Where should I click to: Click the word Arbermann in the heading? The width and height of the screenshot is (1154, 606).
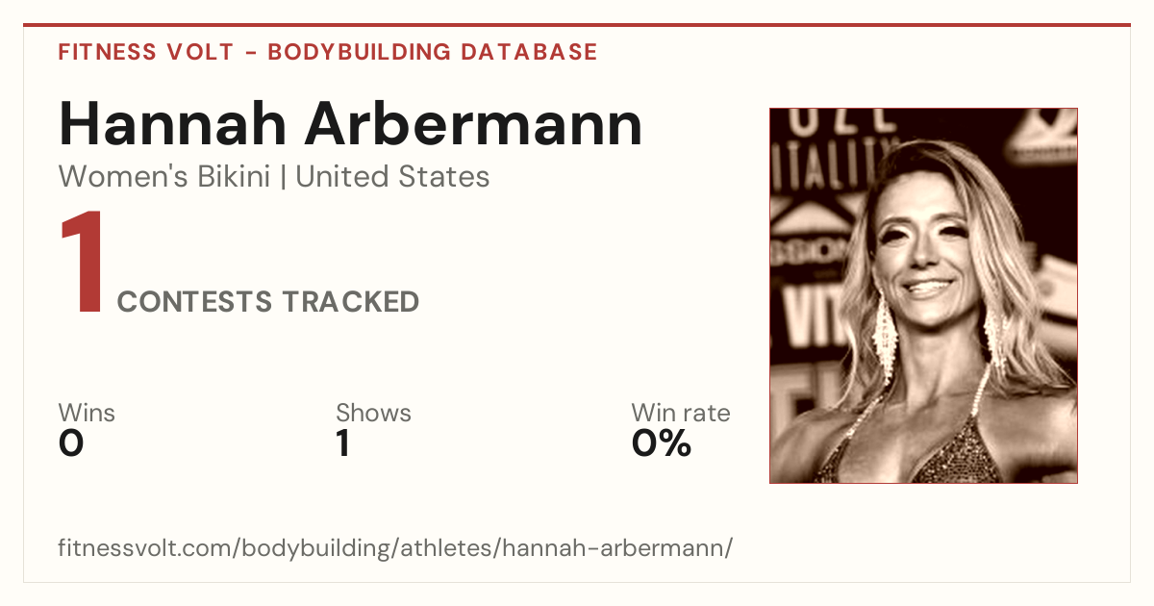tap(475, 124)
